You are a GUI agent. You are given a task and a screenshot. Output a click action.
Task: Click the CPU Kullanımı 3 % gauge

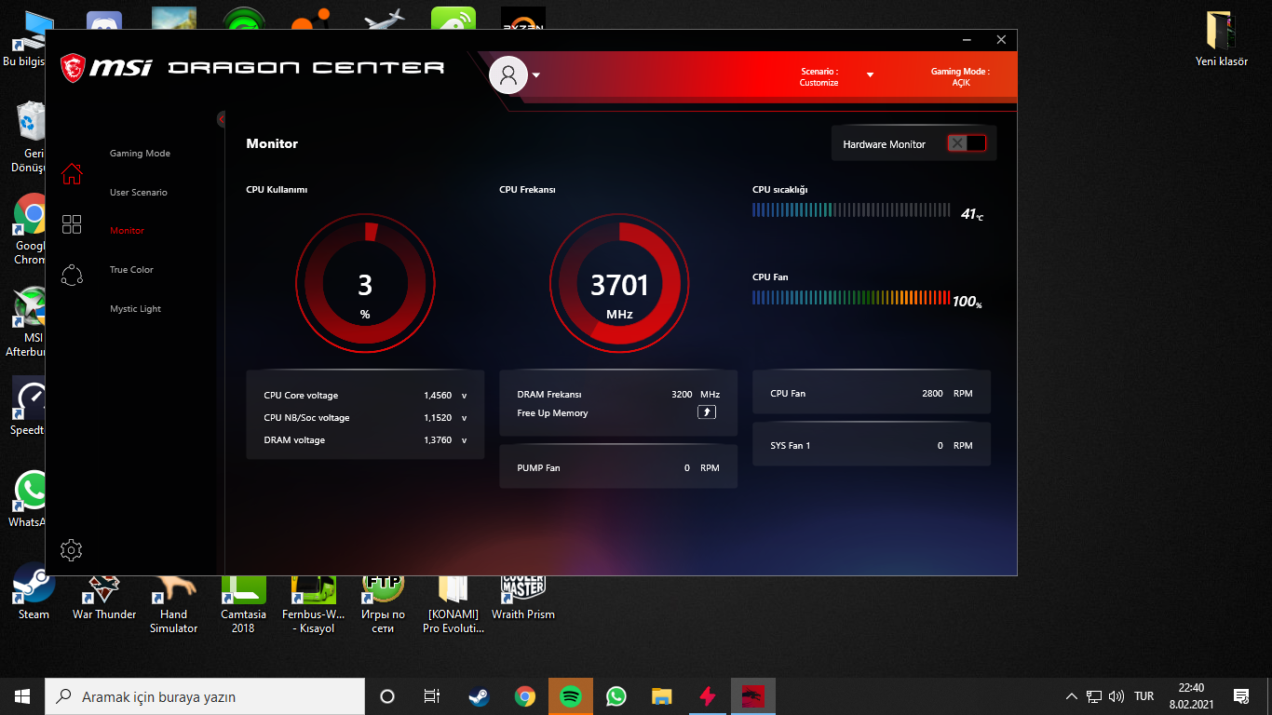click(365, 283)
